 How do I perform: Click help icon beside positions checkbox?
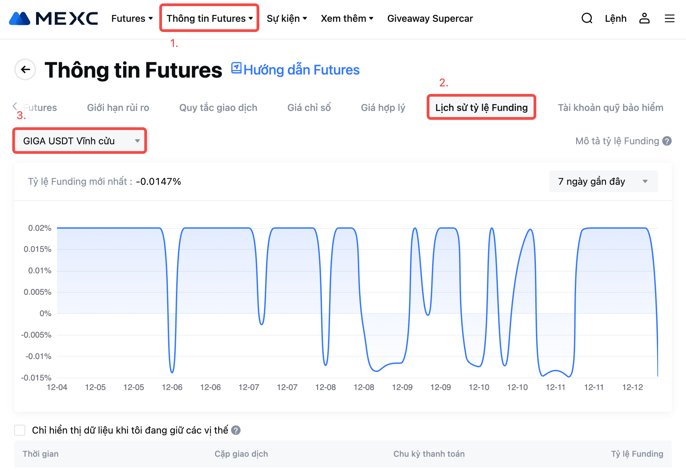236,430
